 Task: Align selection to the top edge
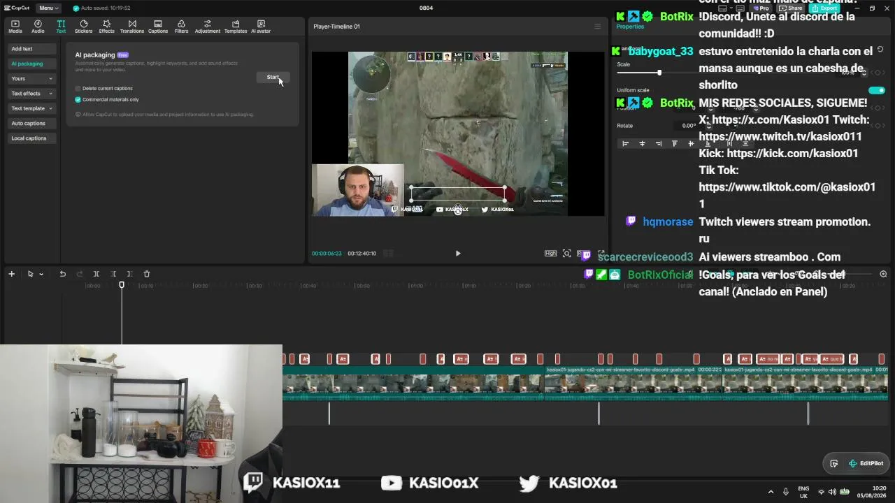click(675, 144)
